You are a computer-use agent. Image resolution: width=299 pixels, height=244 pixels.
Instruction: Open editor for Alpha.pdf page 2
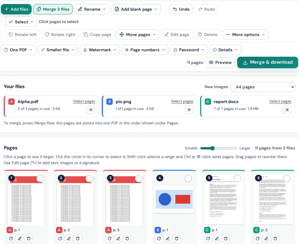(69, 238)
